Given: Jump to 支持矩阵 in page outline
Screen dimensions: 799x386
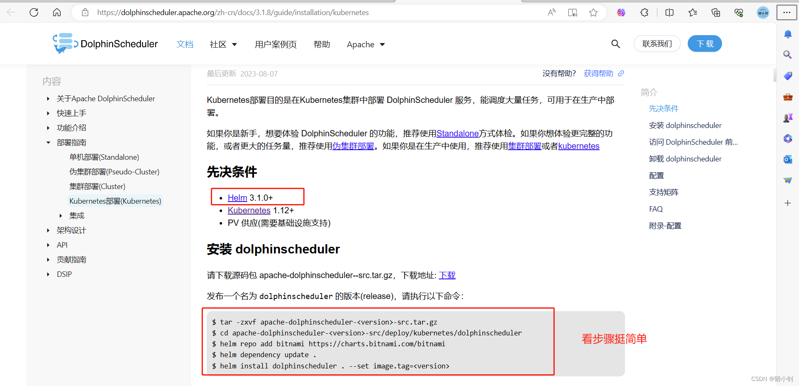Looking at the screenshot, I should pos(664,192).
